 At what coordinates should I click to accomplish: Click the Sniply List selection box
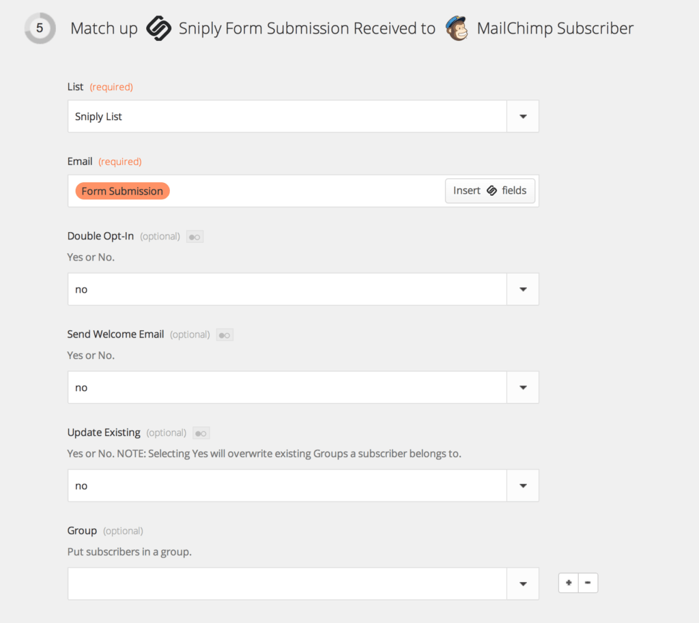pos(287,117)
